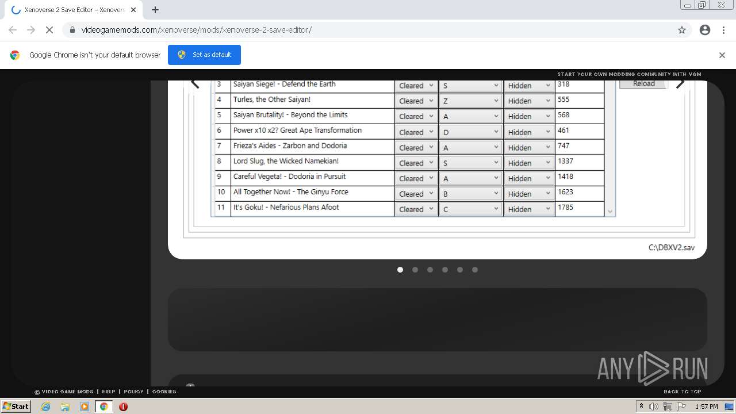
Task: Click the taskbar clock 1:57 PM
Action: [x=707, y=407]
